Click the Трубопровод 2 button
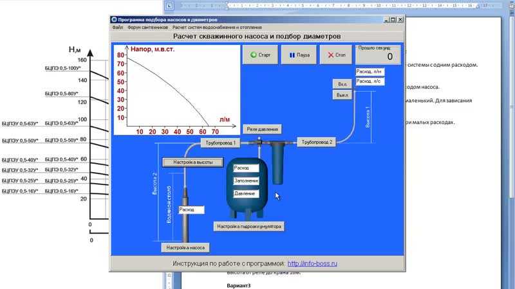 (317, 142)
